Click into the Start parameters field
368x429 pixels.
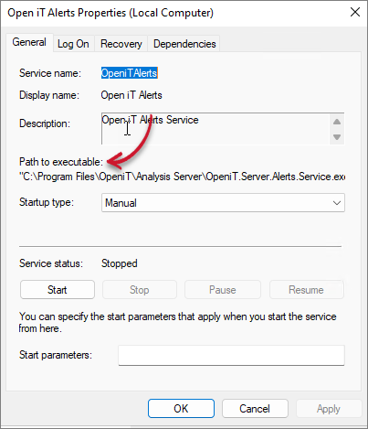[x=231, y=355]
